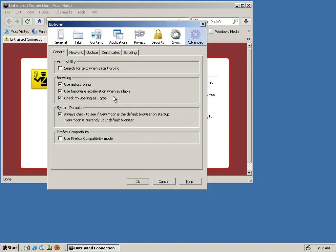Click the Untrusted Connection taskbar button
Screen dimensions: 336x252
[x=94, y=248]
